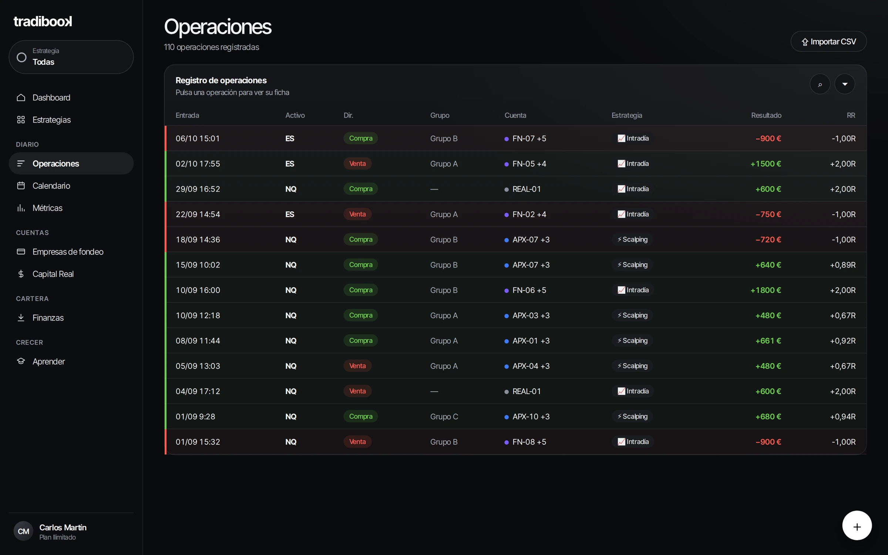Click the Intradía tag in the 22/09 14:54 row
The width and height of the screenshot is (888, 555).
[633, 214]
